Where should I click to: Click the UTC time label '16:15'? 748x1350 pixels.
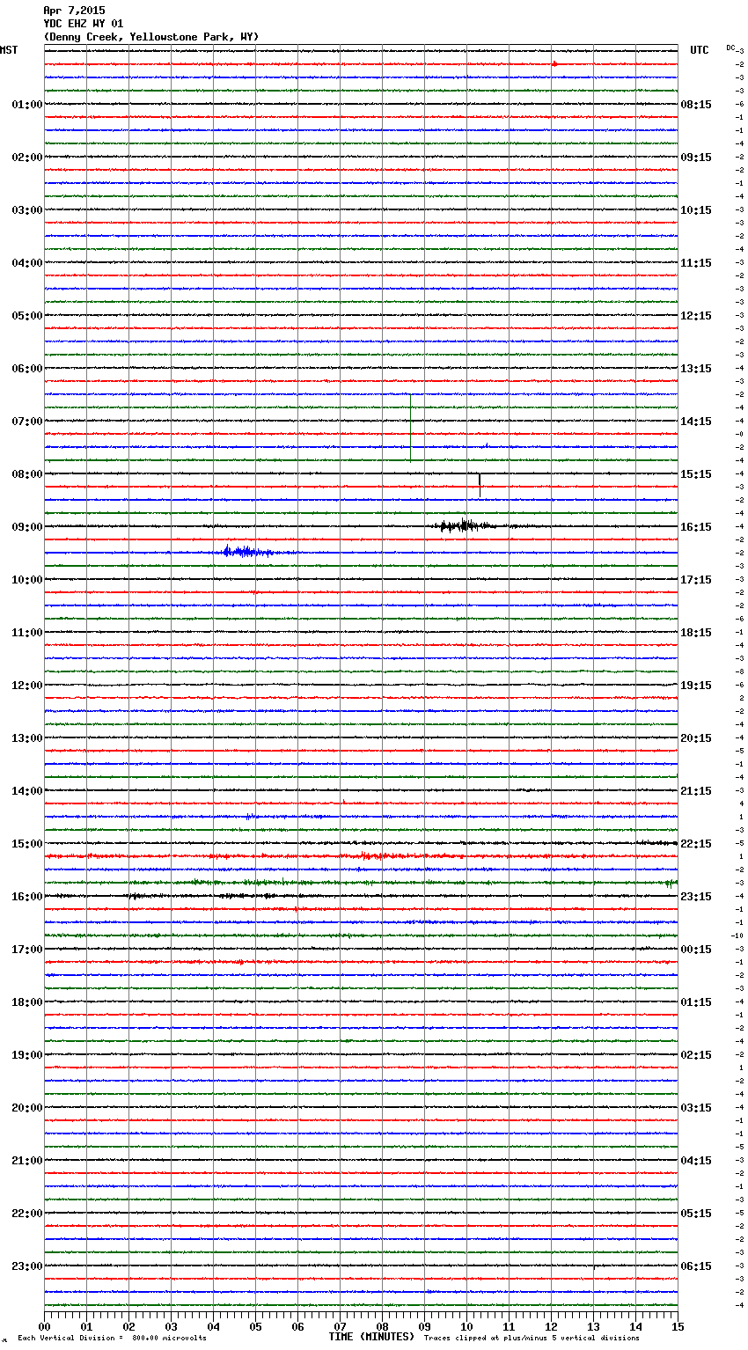coord(696,527)
